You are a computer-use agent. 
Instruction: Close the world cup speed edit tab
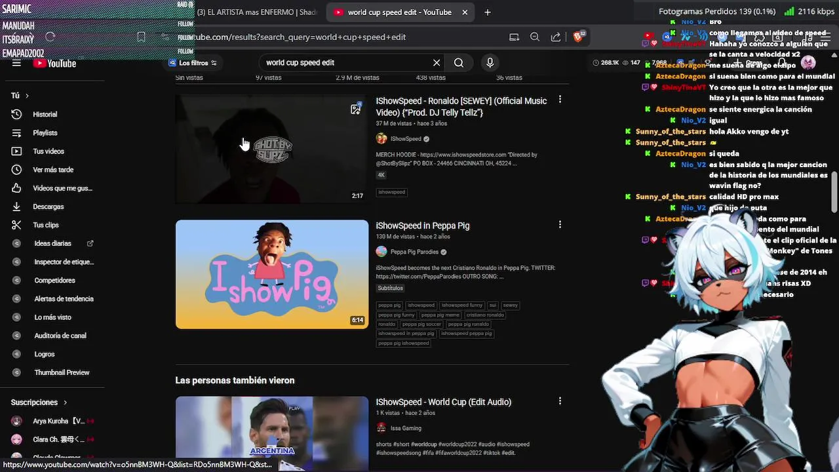[x=465, y=12]
